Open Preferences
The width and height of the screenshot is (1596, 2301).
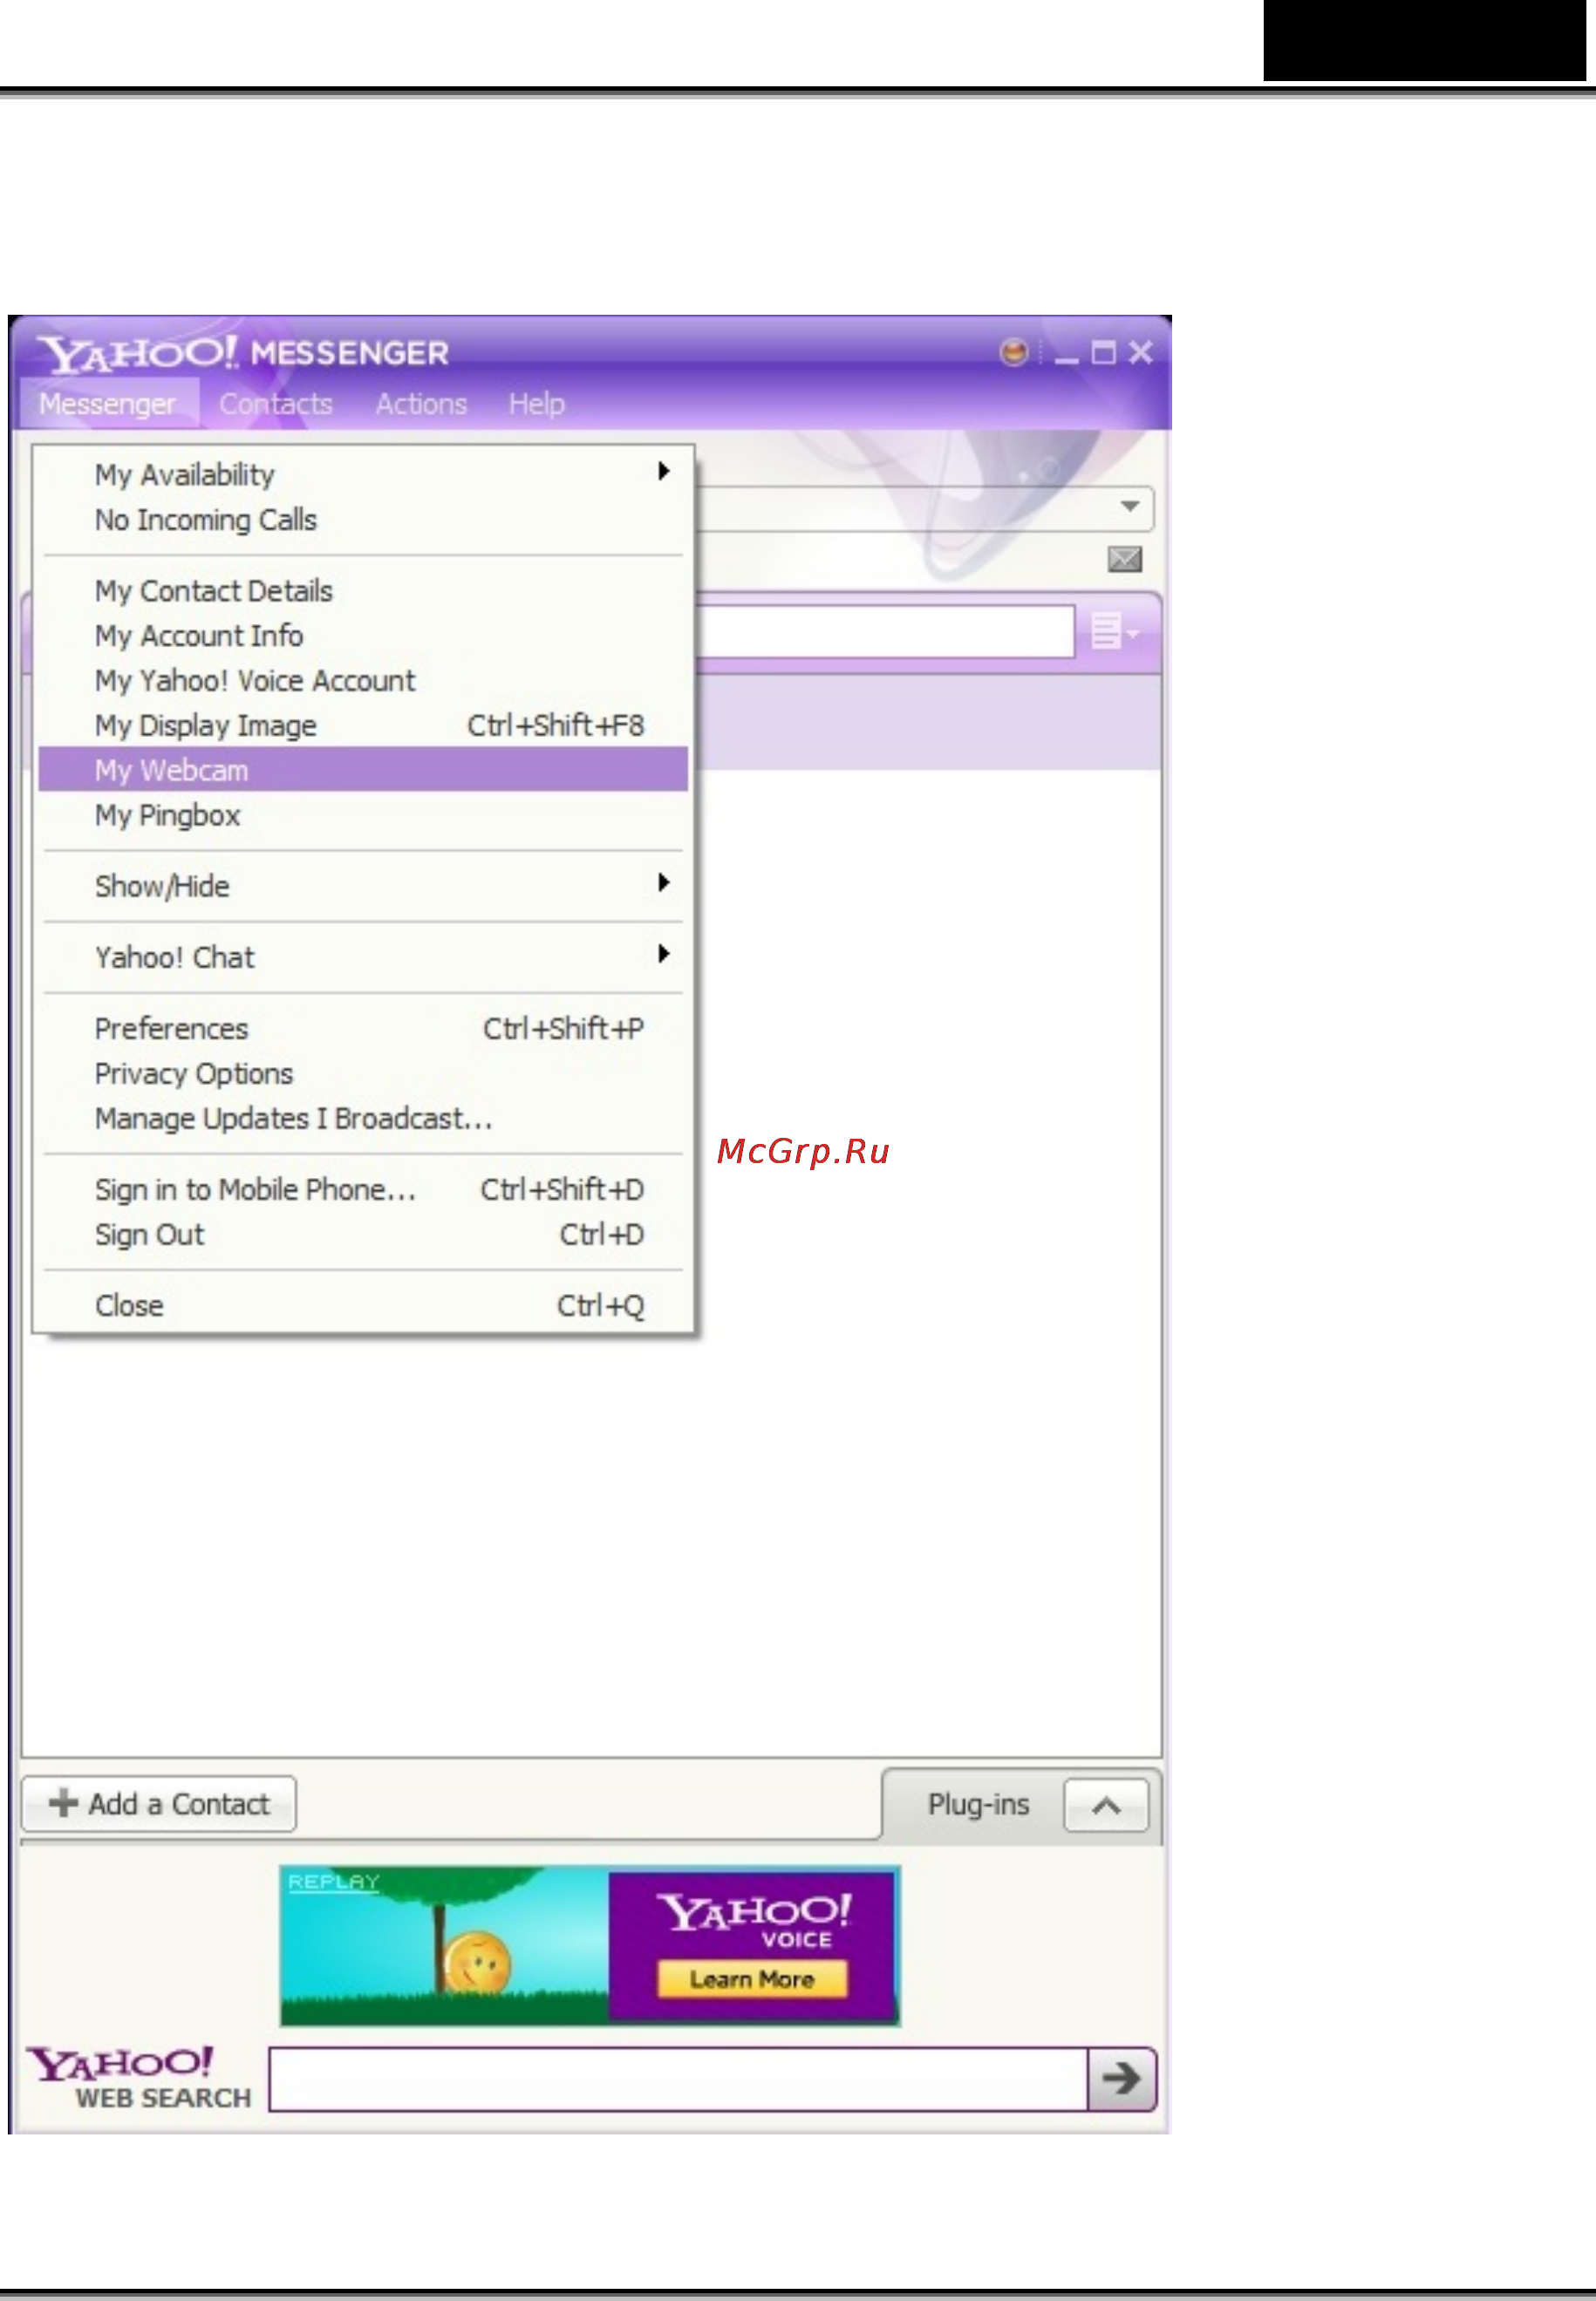pos(363,1029)
